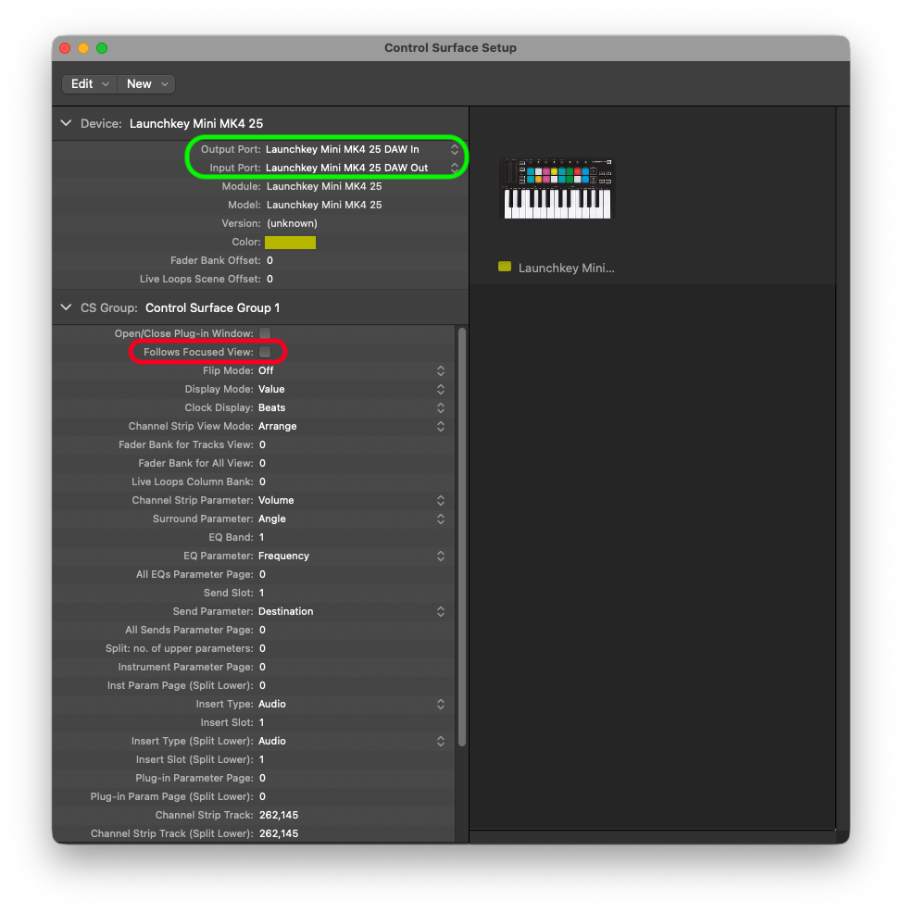The width and height of the screenshot is (902, 913).
Task: Click the Launchkey Mini... device label
Action: [566, 269]
